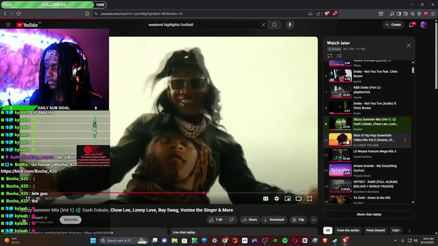Screen dimensions: 438x246
Task: Open the browser main menu
Action: tap(433, 14)
